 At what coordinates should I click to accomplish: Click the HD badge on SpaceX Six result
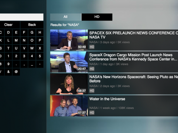[92, 47]
